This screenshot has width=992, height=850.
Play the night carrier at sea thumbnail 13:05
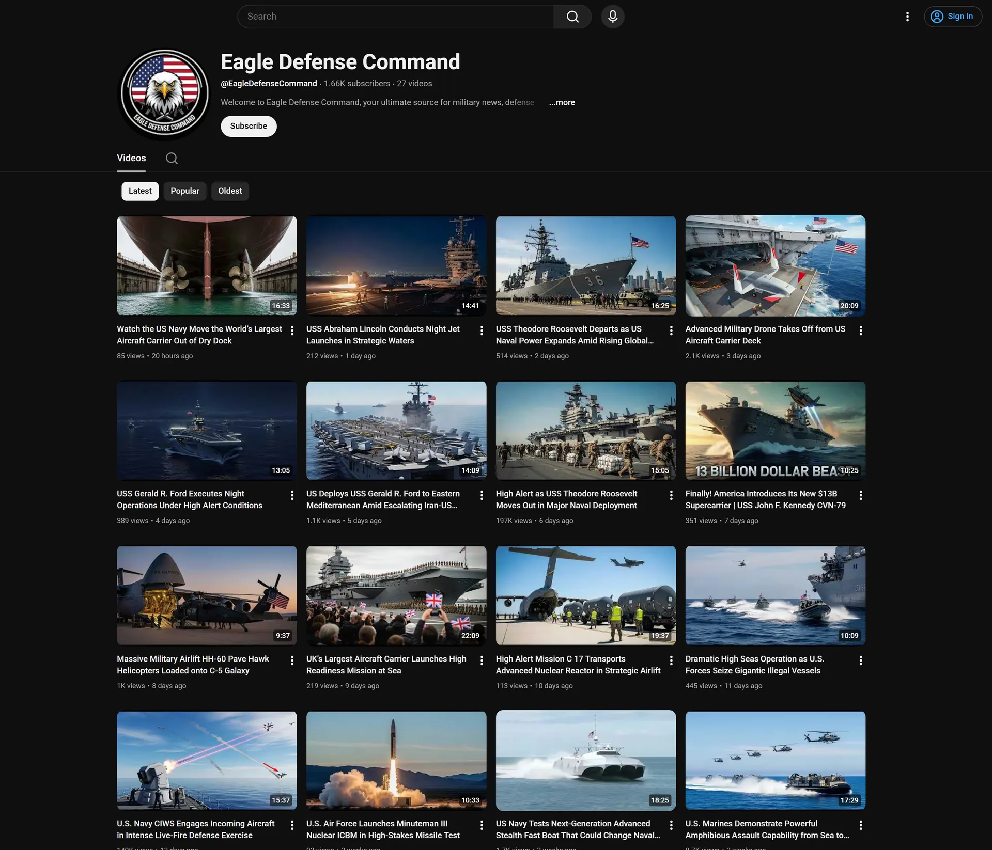pyautogui.click(x=207, y=431)
